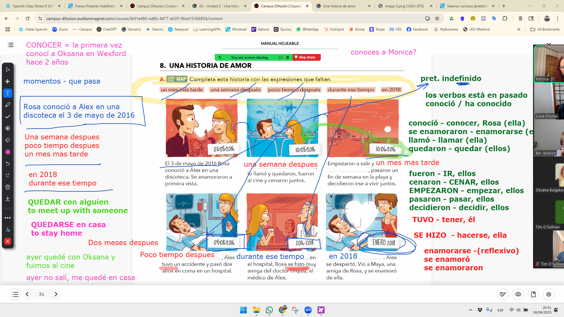
Task: Select Ber Jackson's video thumbnail
Action: [x=549, y=137]
